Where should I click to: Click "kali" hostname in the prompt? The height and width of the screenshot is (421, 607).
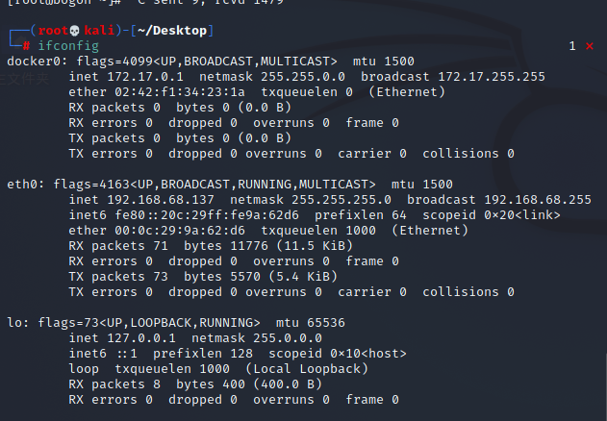[x=99, y=31]
